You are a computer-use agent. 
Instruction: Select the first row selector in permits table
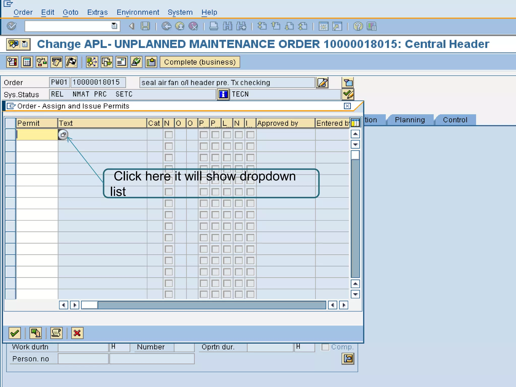pyautogui.click(x=11, y=135)
